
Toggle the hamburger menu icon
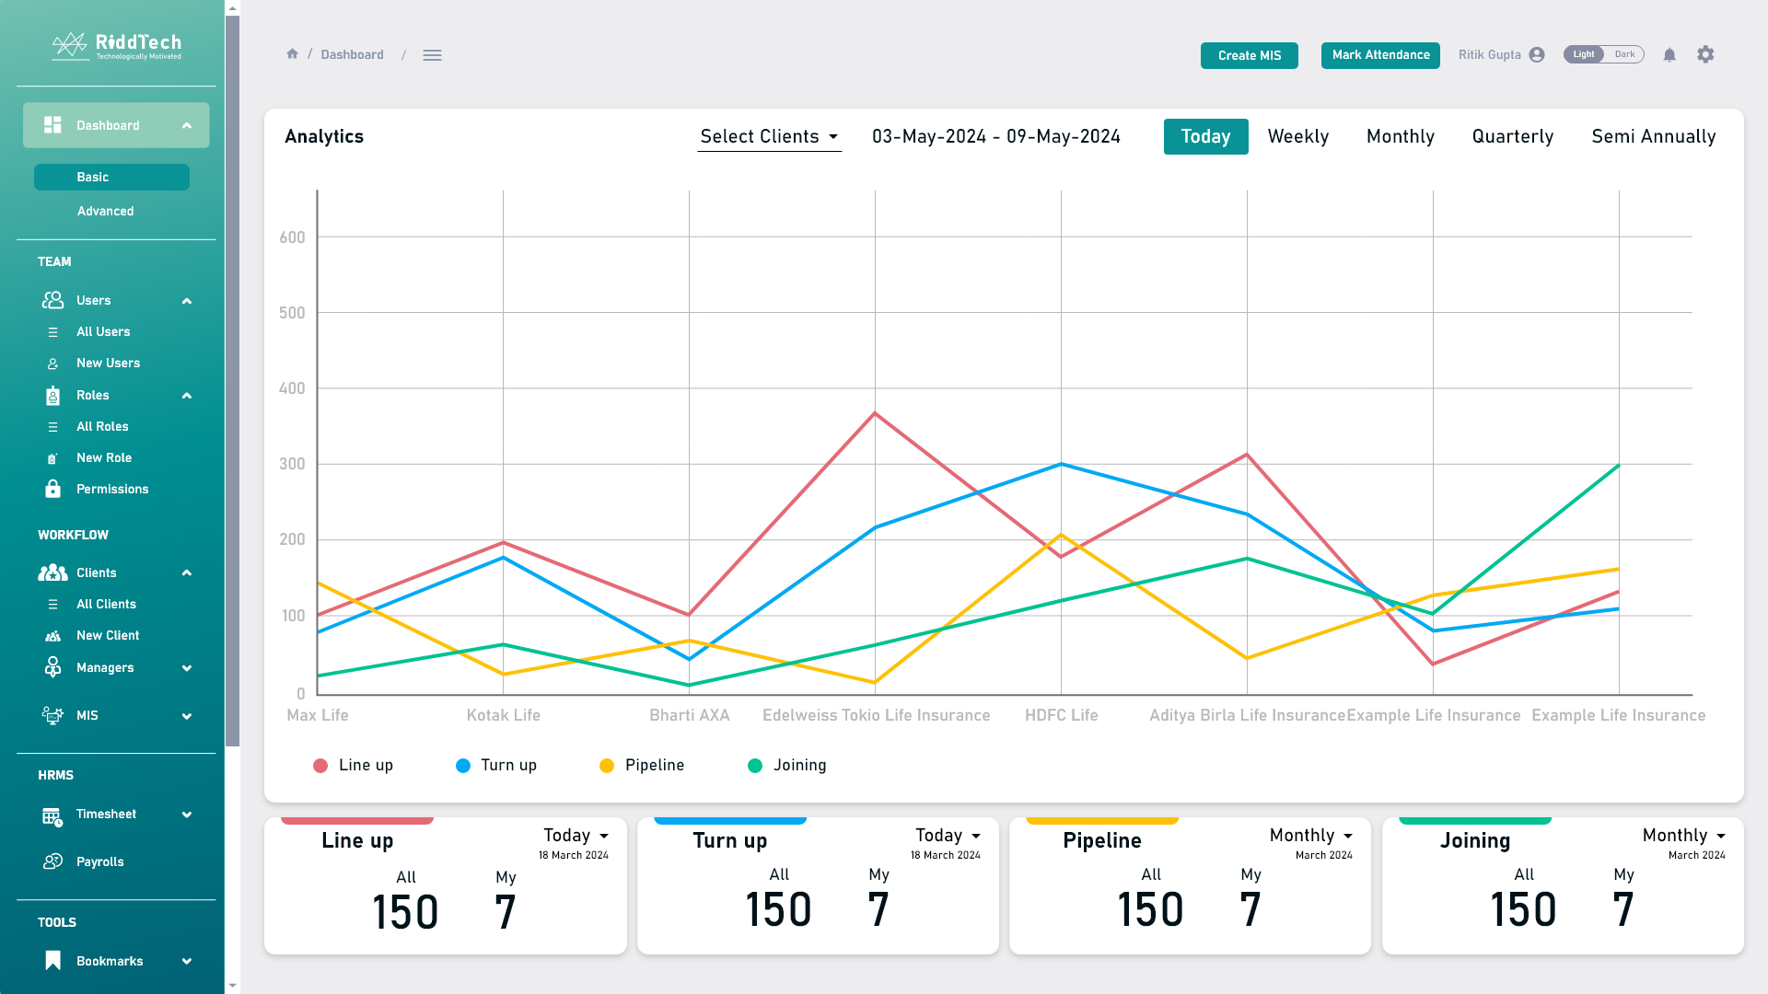coord(432,55)
